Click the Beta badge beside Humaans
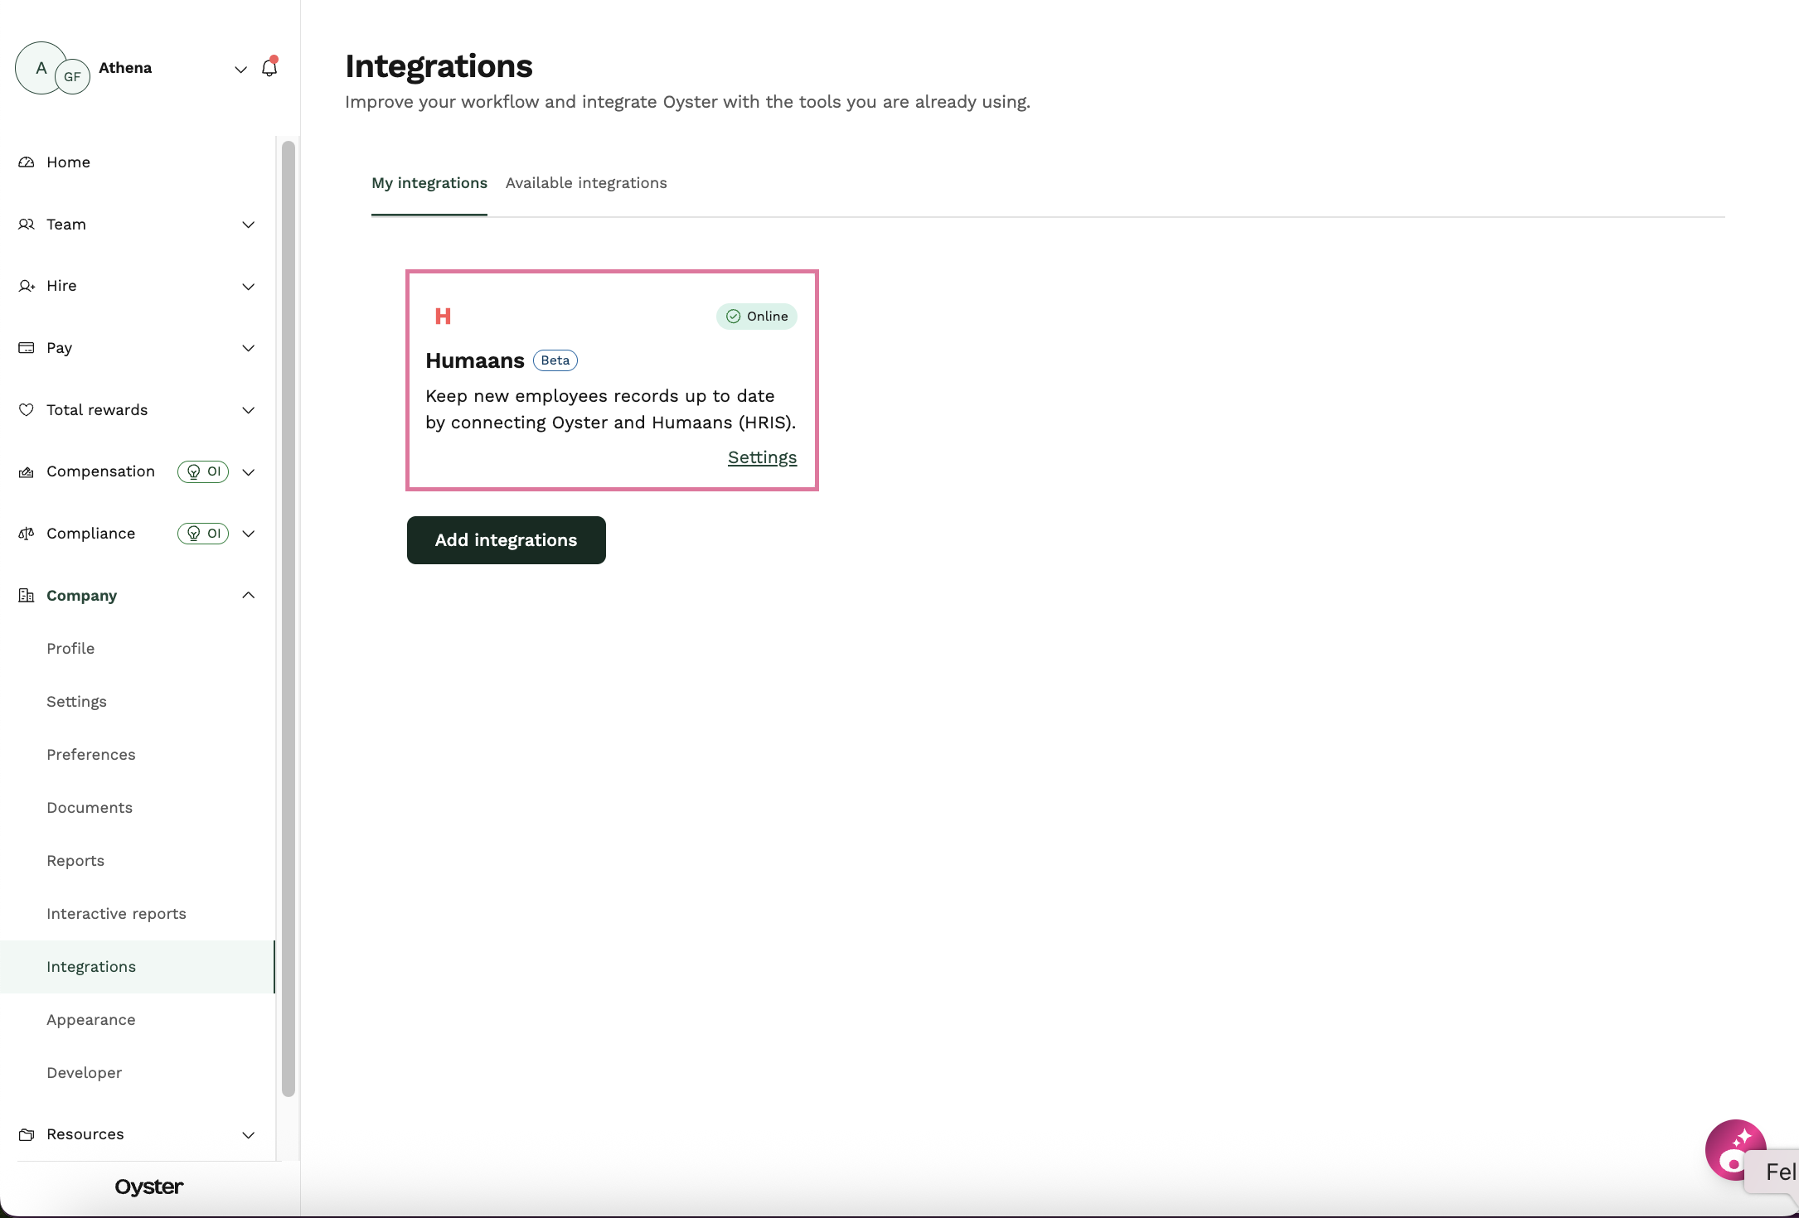Viewport: 1799px width, 1218px height. [x=555, y=360]
